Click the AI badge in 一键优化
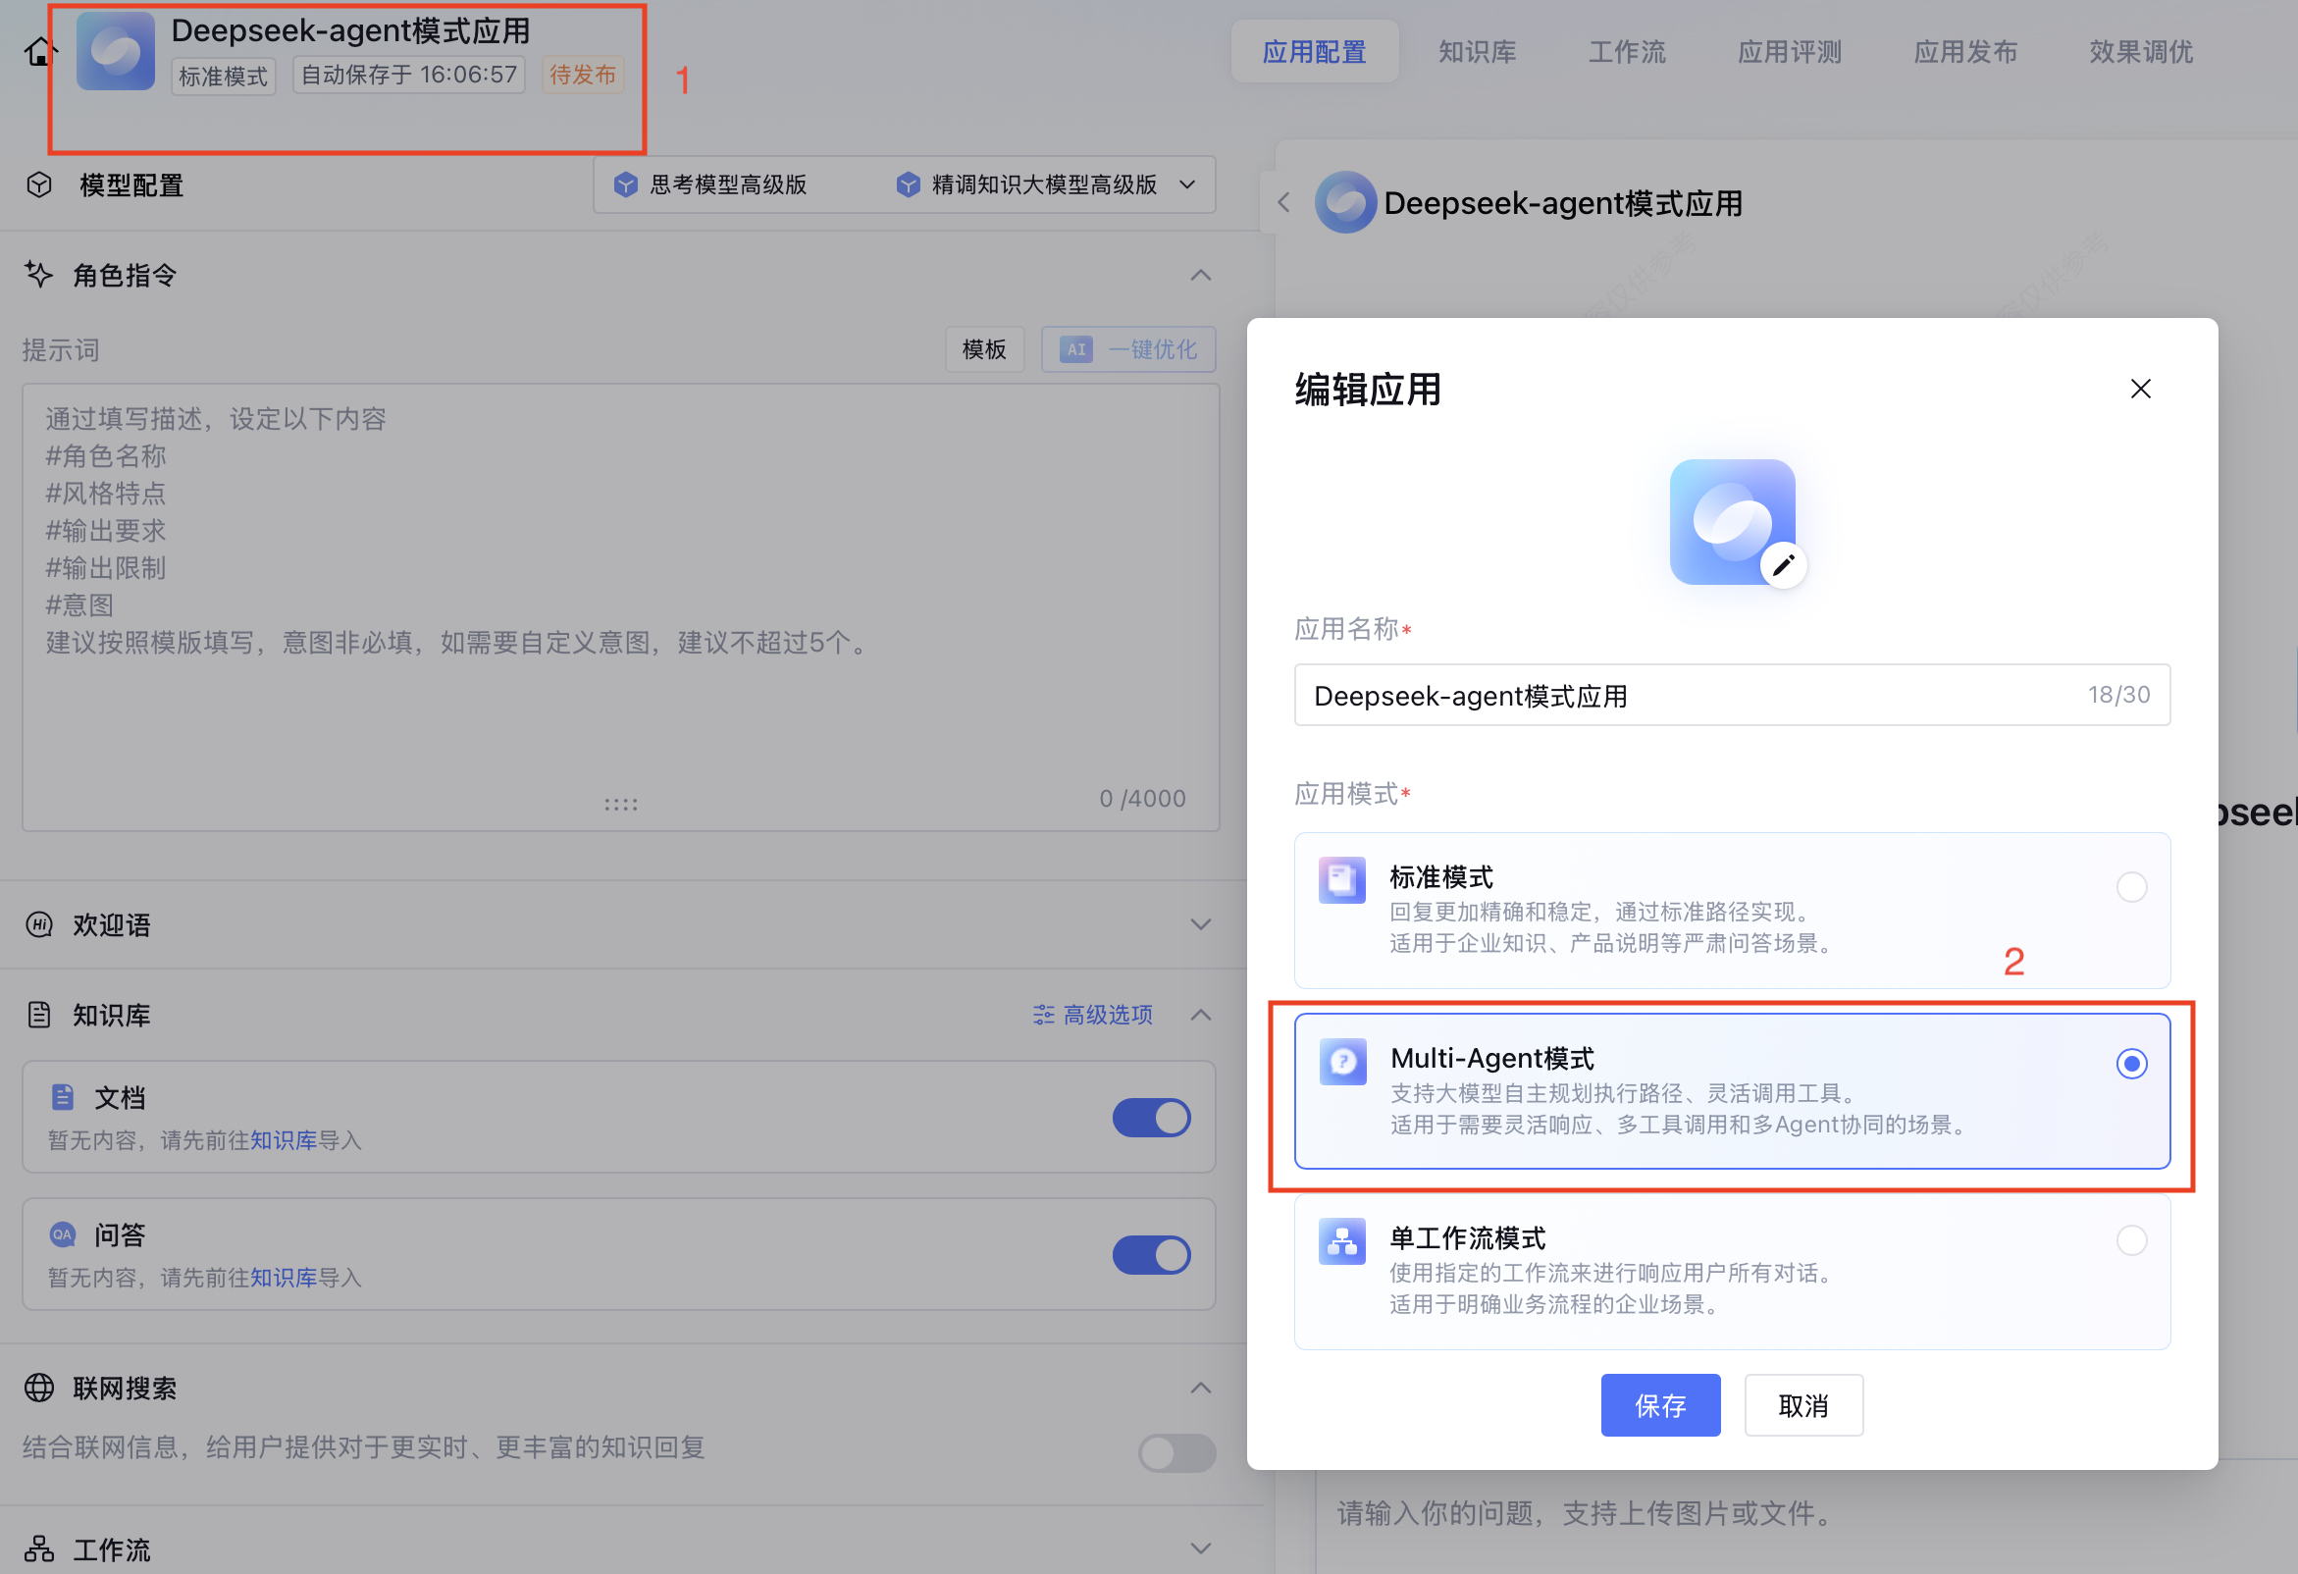2298x1574 pixels. (1075, 349)
